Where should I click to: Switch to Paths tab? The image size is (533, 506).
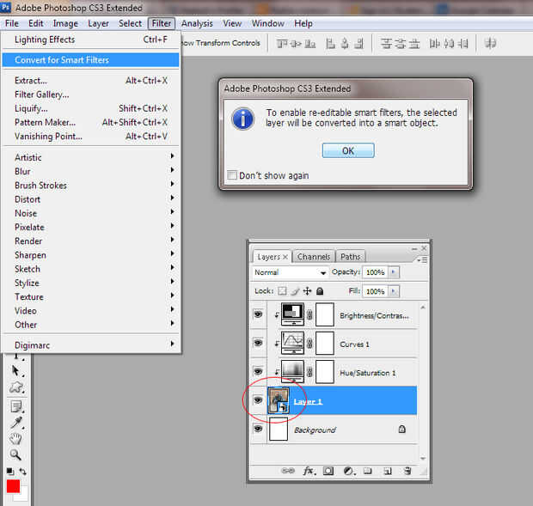[x=350, y=257]
